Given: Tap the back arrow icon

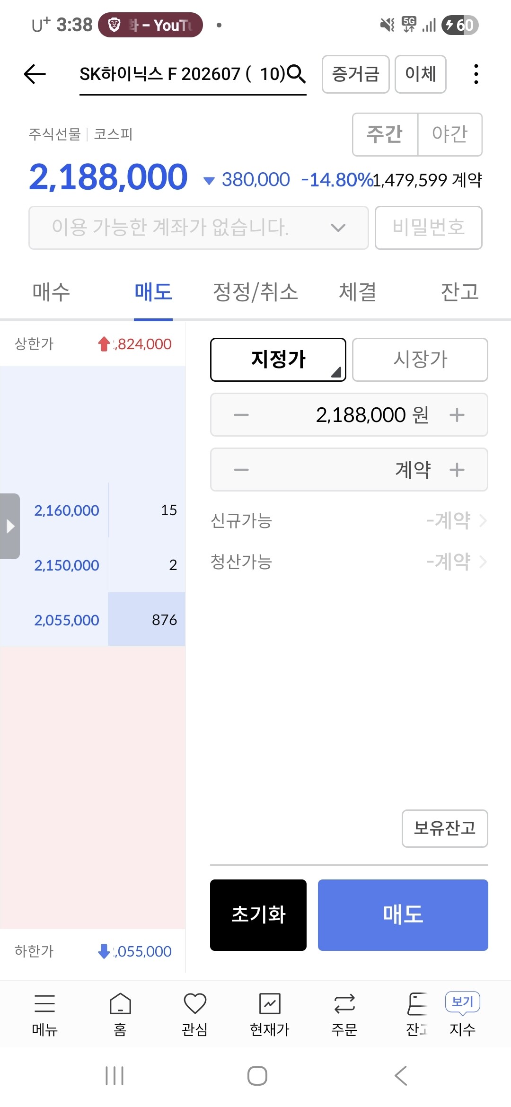Looking at the screenshot, I should click(35, 74).
